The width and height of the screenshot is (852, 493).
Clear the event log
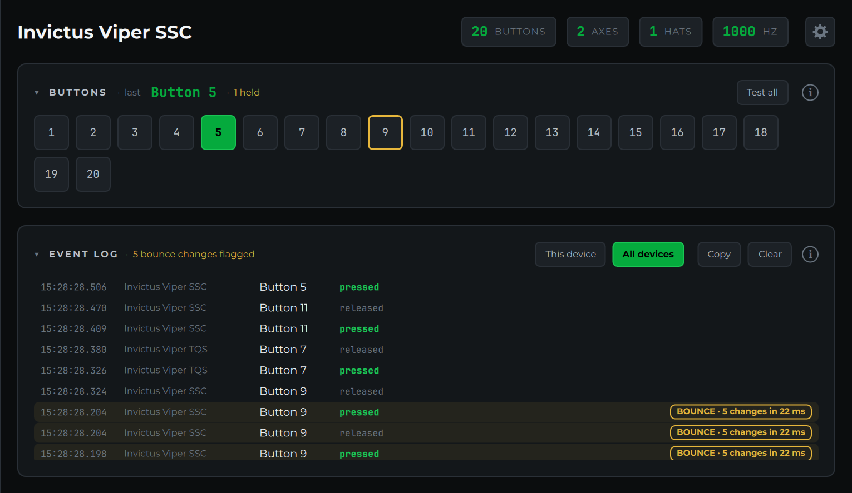pos(770,254)
